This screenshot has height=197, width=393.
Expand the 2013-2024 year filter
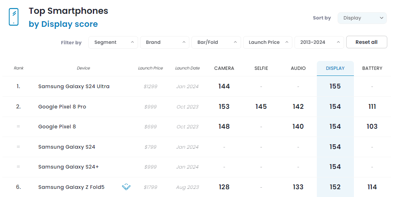click(x=319, y=42)
